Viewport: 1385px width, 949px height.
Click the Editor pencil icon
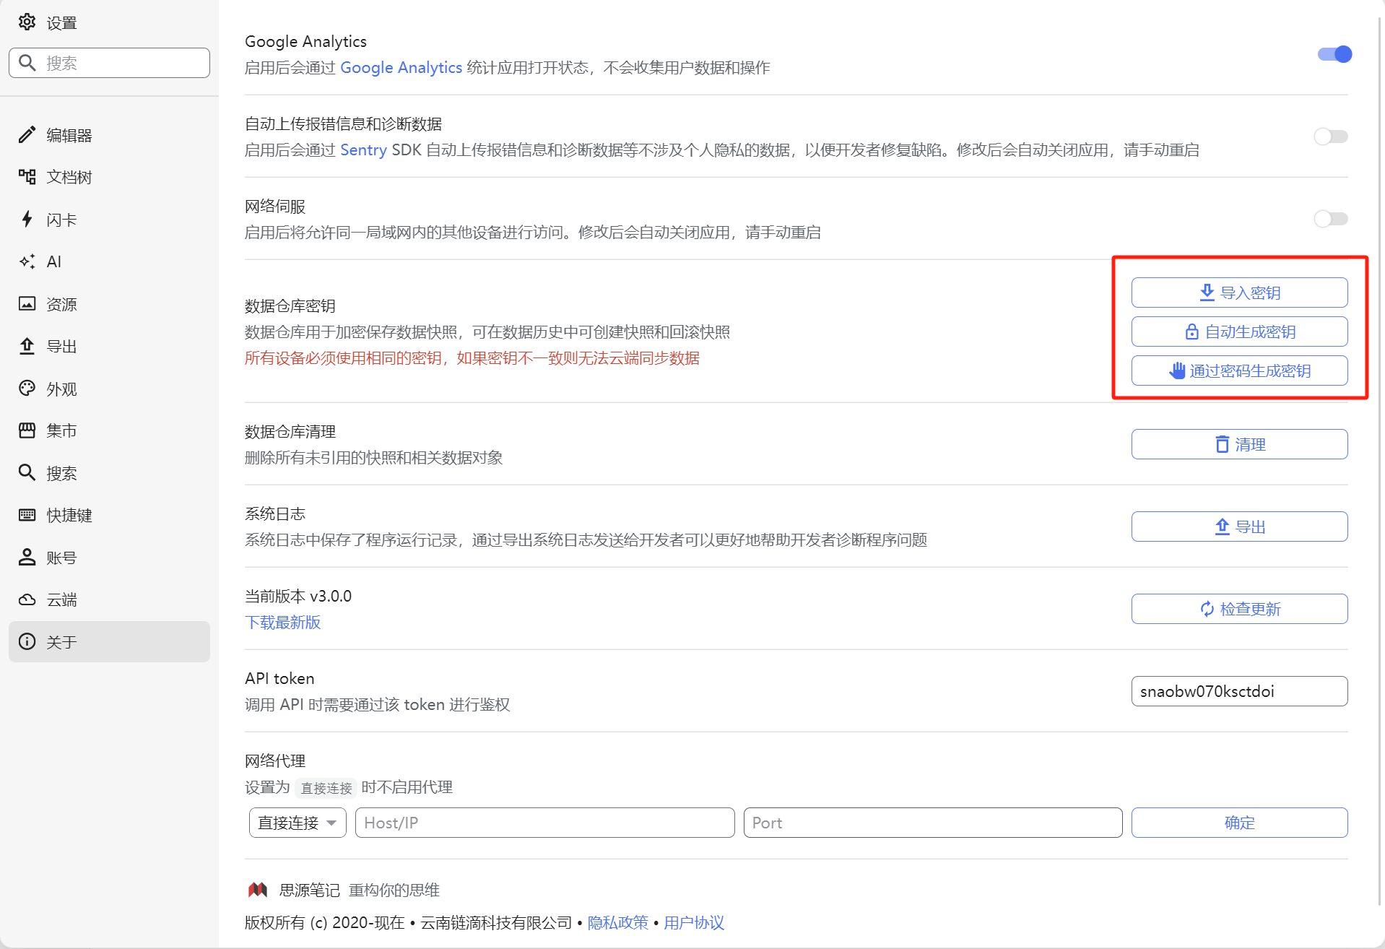point(27,135)
